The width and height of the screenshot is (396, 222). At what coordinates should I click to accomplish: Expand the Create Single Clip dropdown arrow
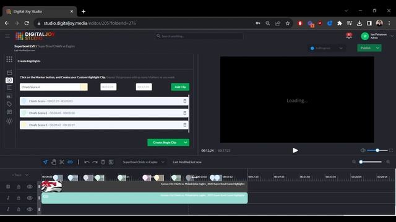click(186, 142)
